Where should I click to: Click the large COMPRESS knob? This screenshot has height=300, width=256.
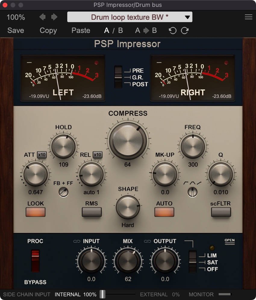click(x=128, y=140)
